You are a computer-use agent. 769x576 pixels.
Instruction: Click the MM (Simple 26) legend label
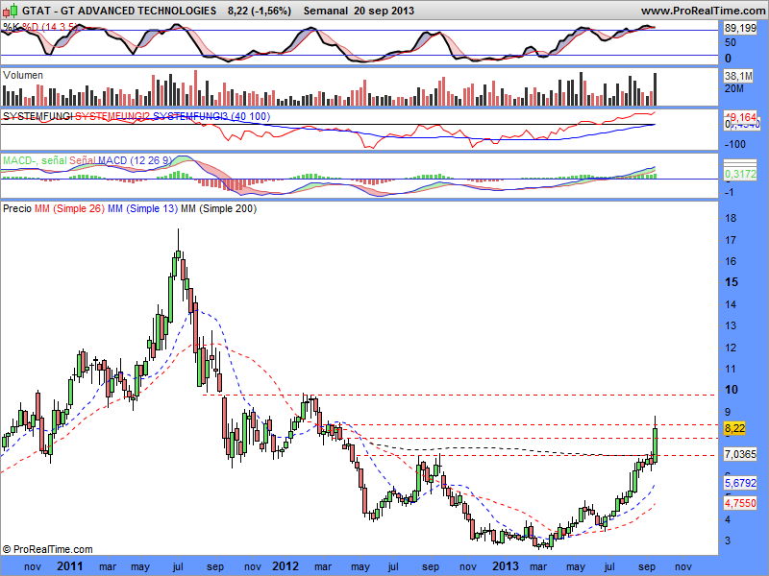(69, 208)
